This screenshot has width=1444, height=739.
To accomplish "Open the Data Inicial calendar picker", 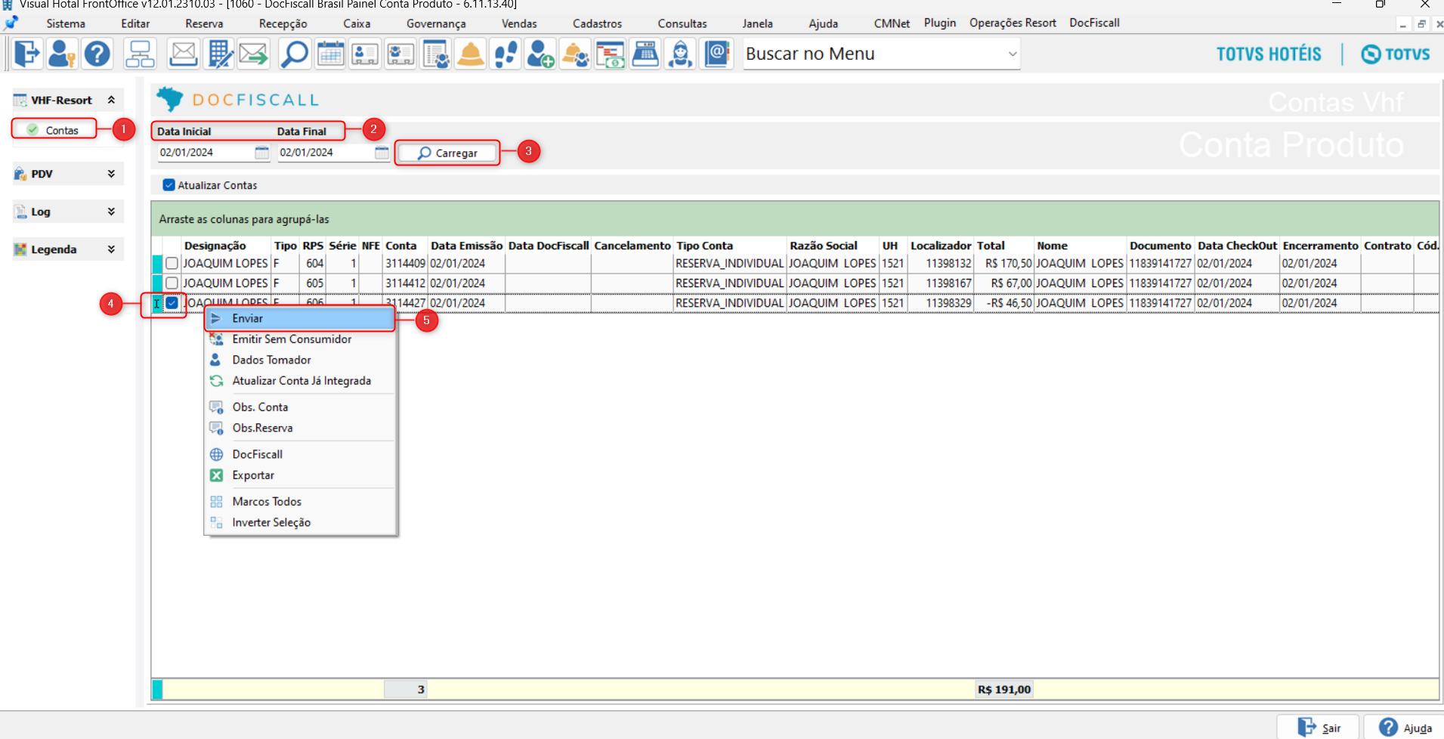I will 261,153.
